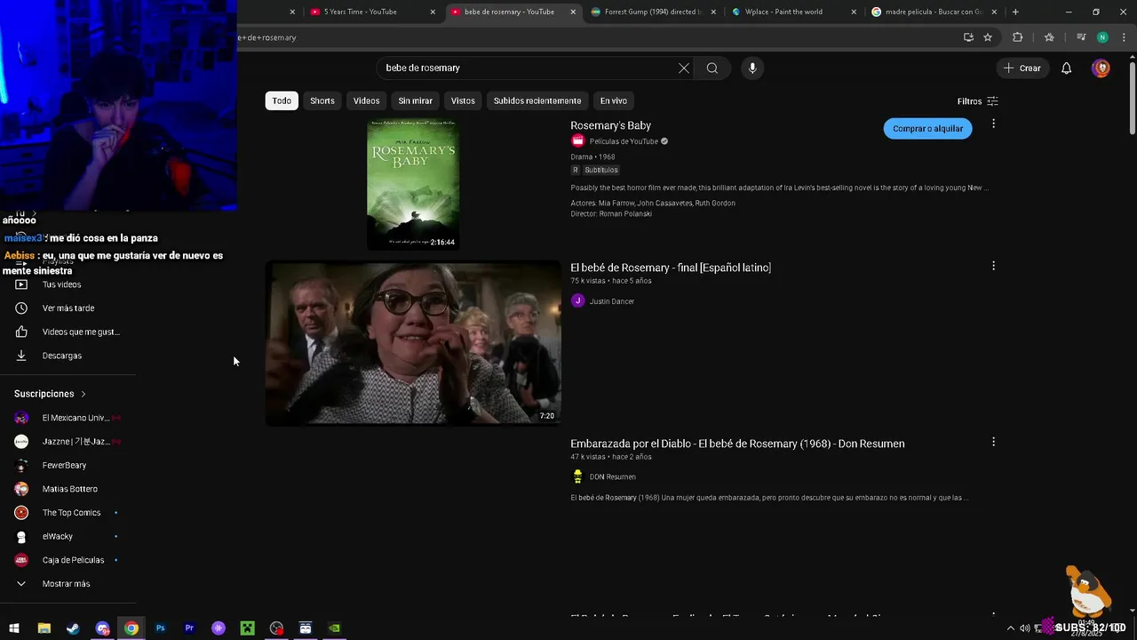Install app icon in address bar
The height and width of the screenshot is (640, 1137).
[x=968, y=37]
